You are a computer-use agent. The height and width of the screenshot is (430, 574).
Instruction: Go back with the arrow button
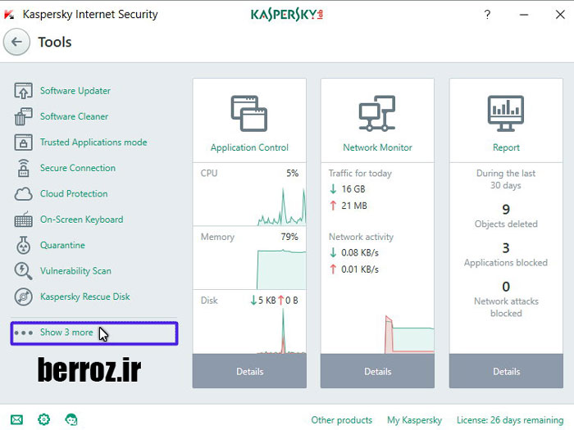pos(16,42)
